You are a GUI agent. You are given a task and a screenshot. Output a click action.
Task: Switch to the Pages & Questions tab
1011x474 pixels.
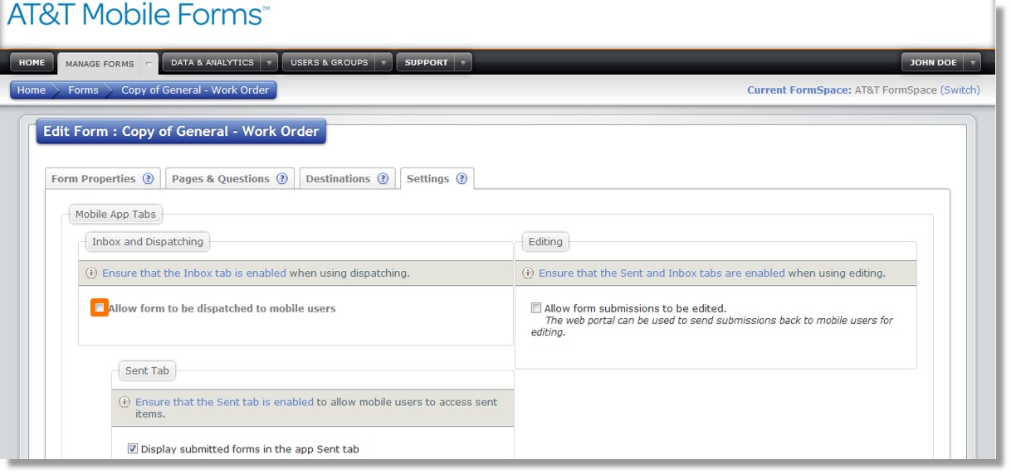click(220, 179)
